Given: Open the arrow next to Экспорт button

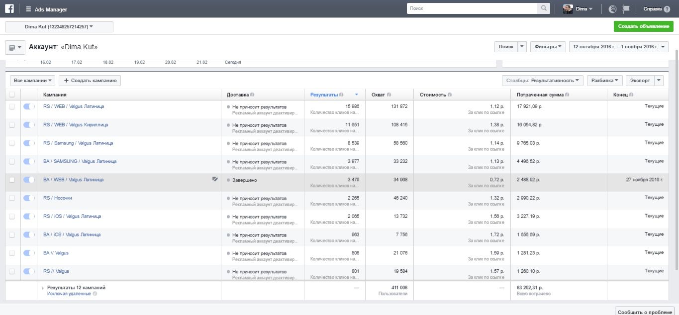Looking at the screenshot, I should pos(659,80).
